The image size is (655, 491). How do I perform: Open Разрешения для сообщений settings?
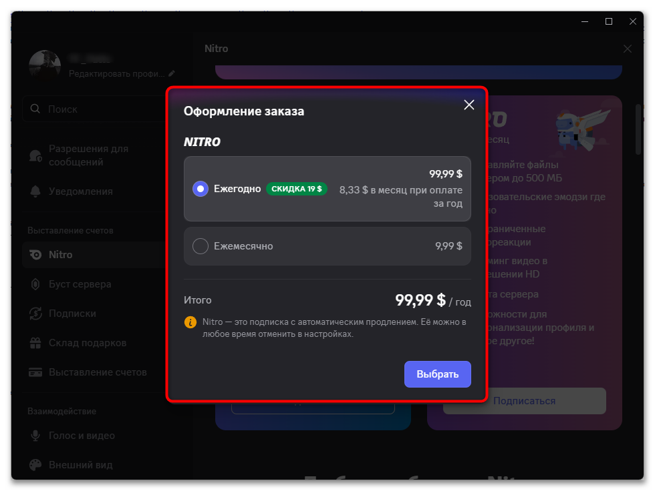(95, 155)
